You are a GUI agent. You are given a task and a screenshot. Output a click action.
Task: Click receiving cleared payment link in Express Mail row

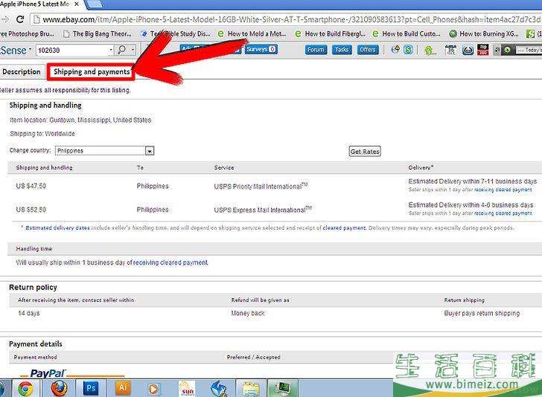pos(503,213)
